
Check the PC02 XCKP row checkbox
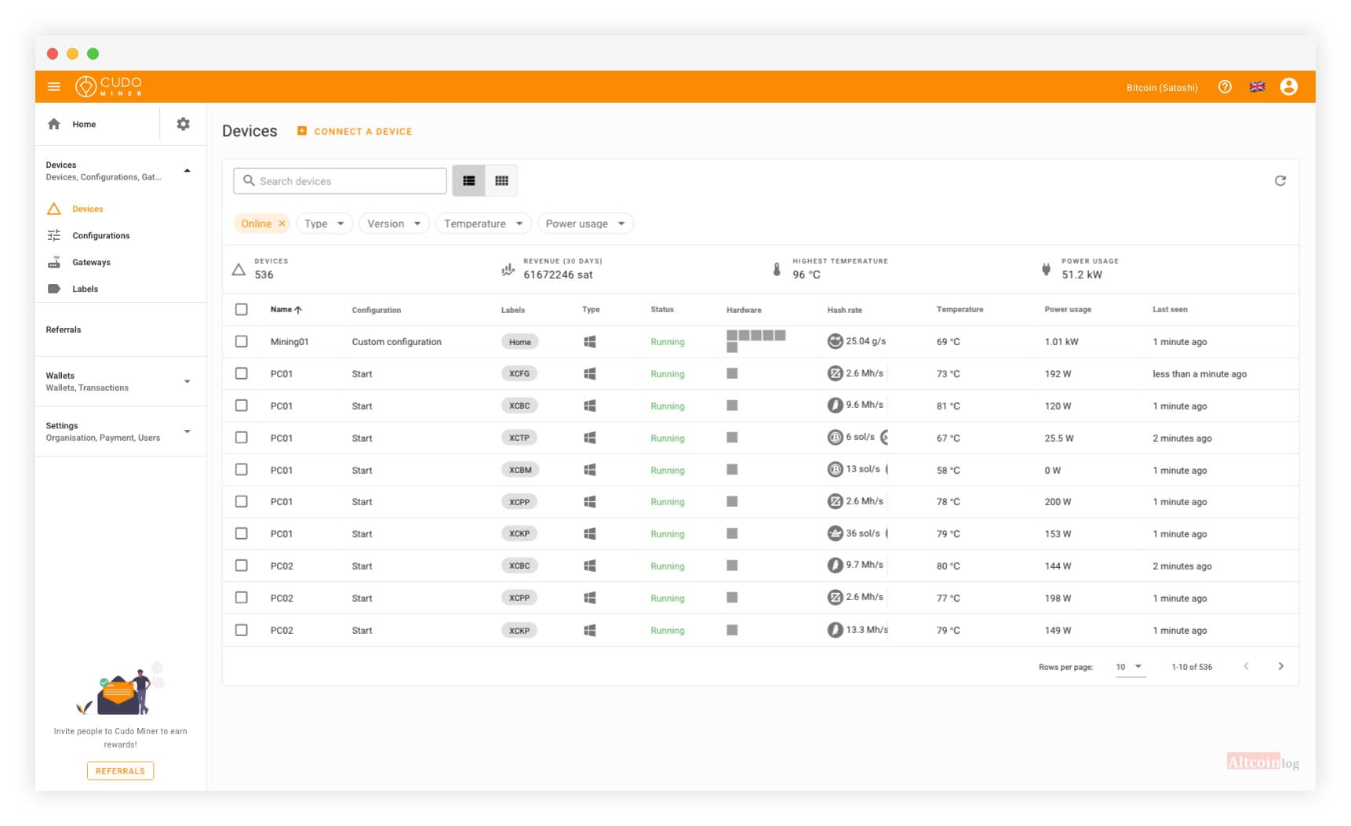[x=242, y=630]
